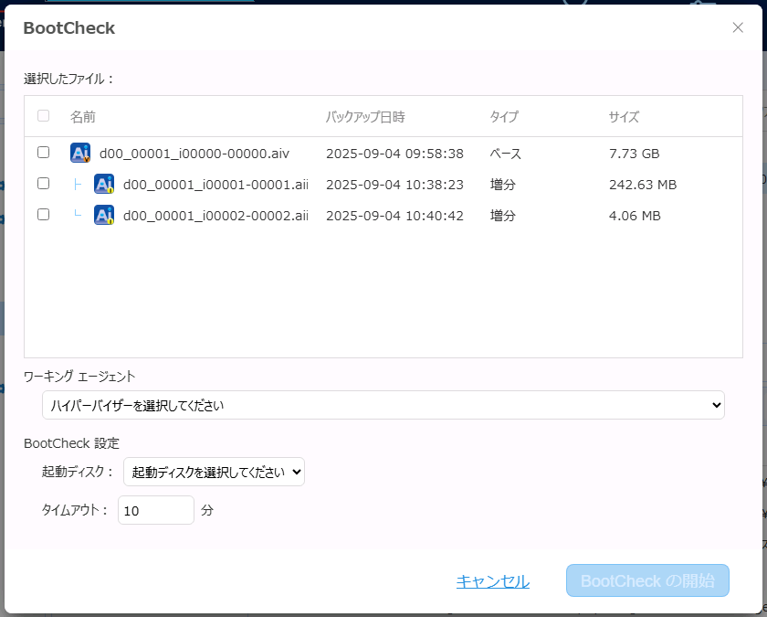The height and width of the screenshot is (617, 767).
Task: Close the BootCheck dialog with the X
Action: click(x=738, y=27)
